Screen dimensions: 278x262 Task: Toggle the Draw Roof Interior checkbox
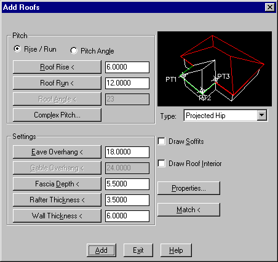click(x=162, y=164)
